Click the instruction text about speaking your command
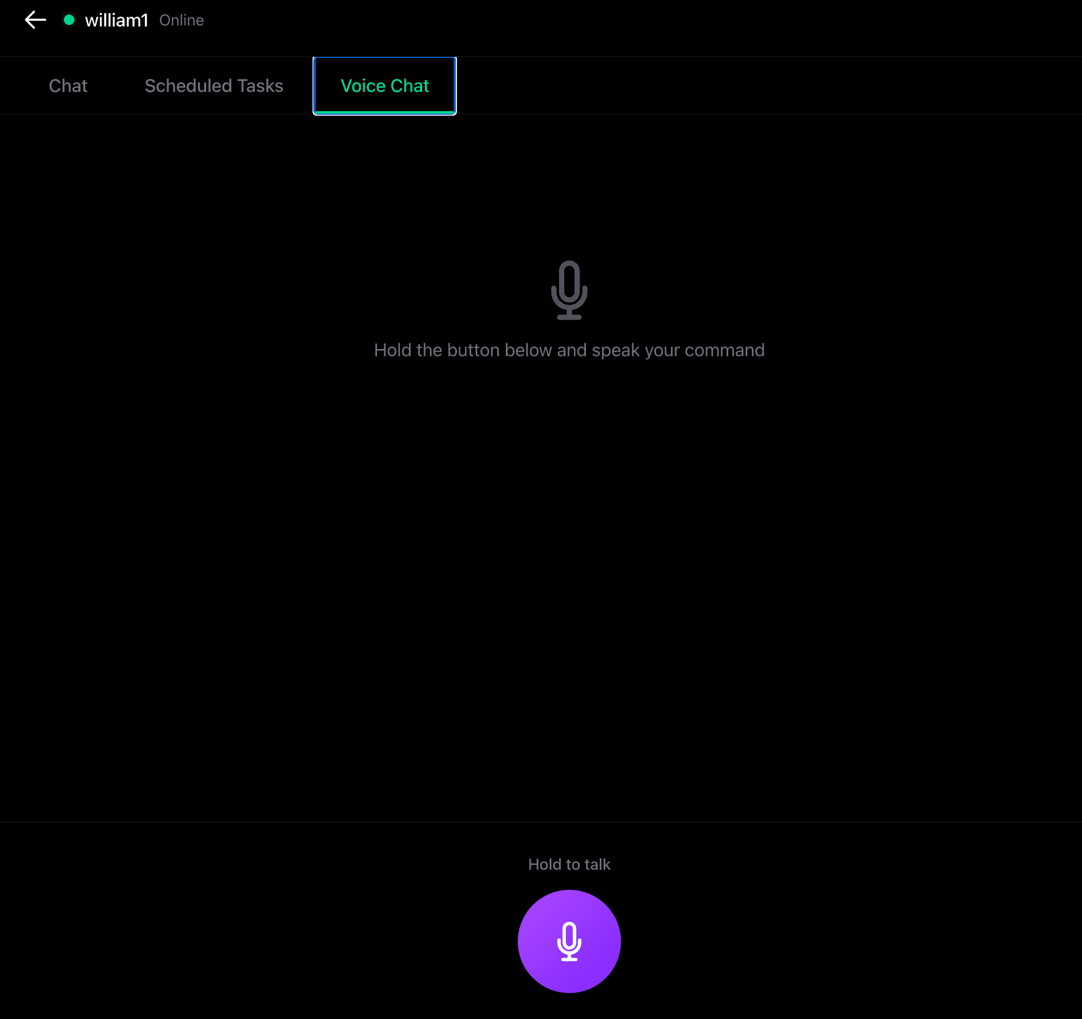 point(569,350)
